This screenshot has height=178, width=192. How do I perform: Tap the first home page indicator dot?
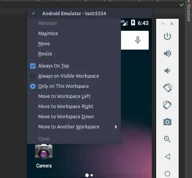(x=87, y=175)
